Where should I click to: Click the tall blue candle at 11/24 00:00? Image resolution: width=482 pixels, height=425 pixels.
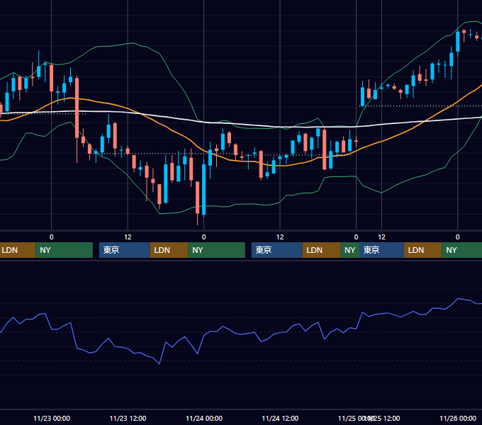(204, 189)
